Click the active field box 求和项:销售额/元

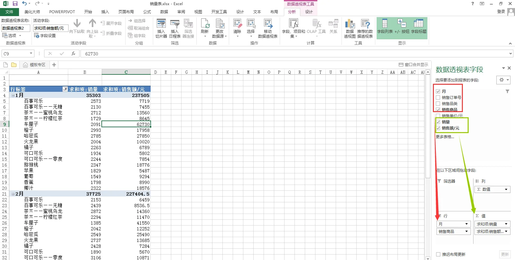tap(51, 28)
